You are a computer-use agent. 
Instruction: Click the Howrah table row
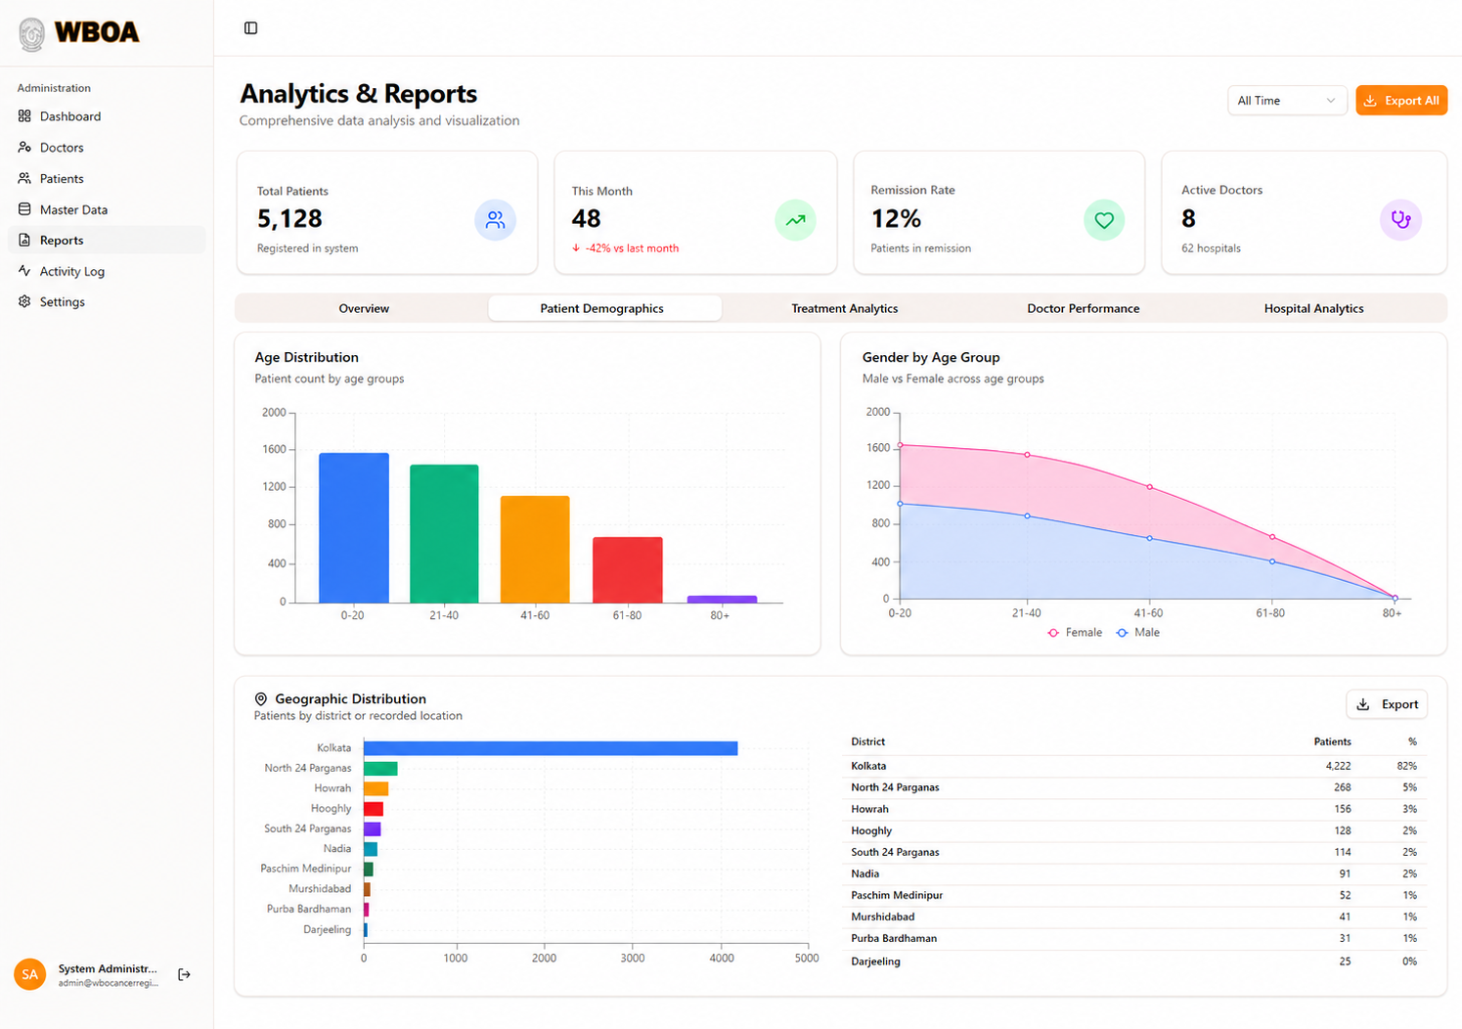(1134, 809)
